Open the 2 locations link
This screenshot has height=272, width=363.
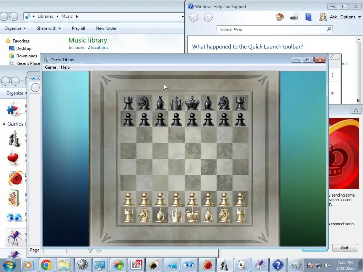98,47
